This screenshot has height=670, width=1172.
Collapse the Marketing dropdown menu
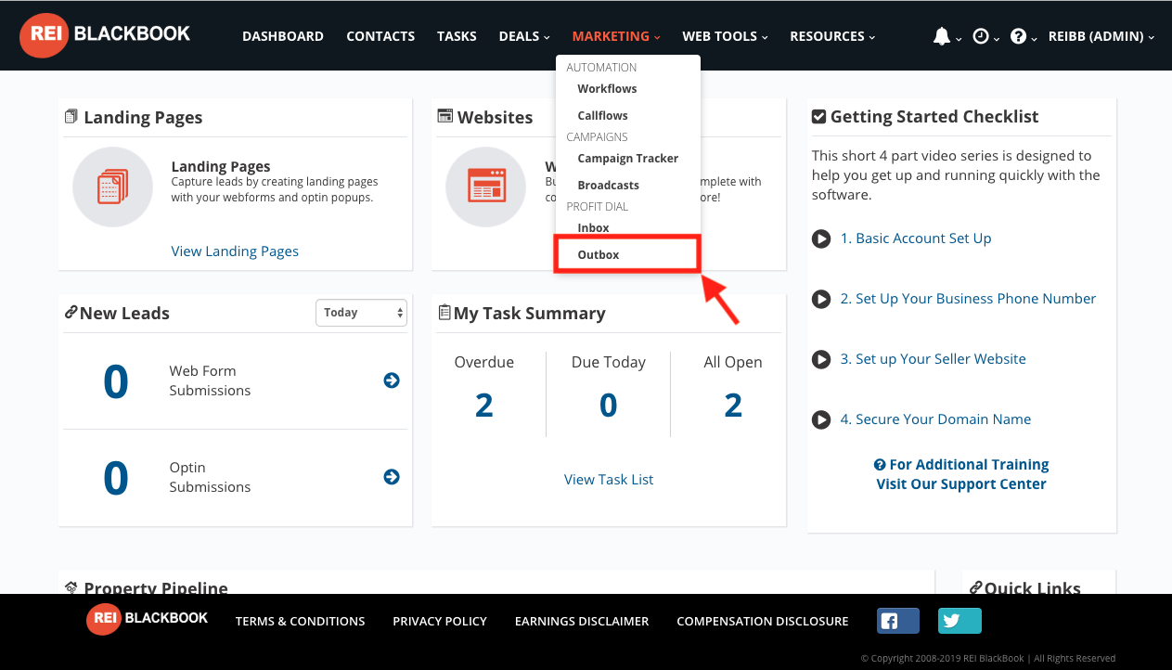pyautogui.click(x=616, y=36)
